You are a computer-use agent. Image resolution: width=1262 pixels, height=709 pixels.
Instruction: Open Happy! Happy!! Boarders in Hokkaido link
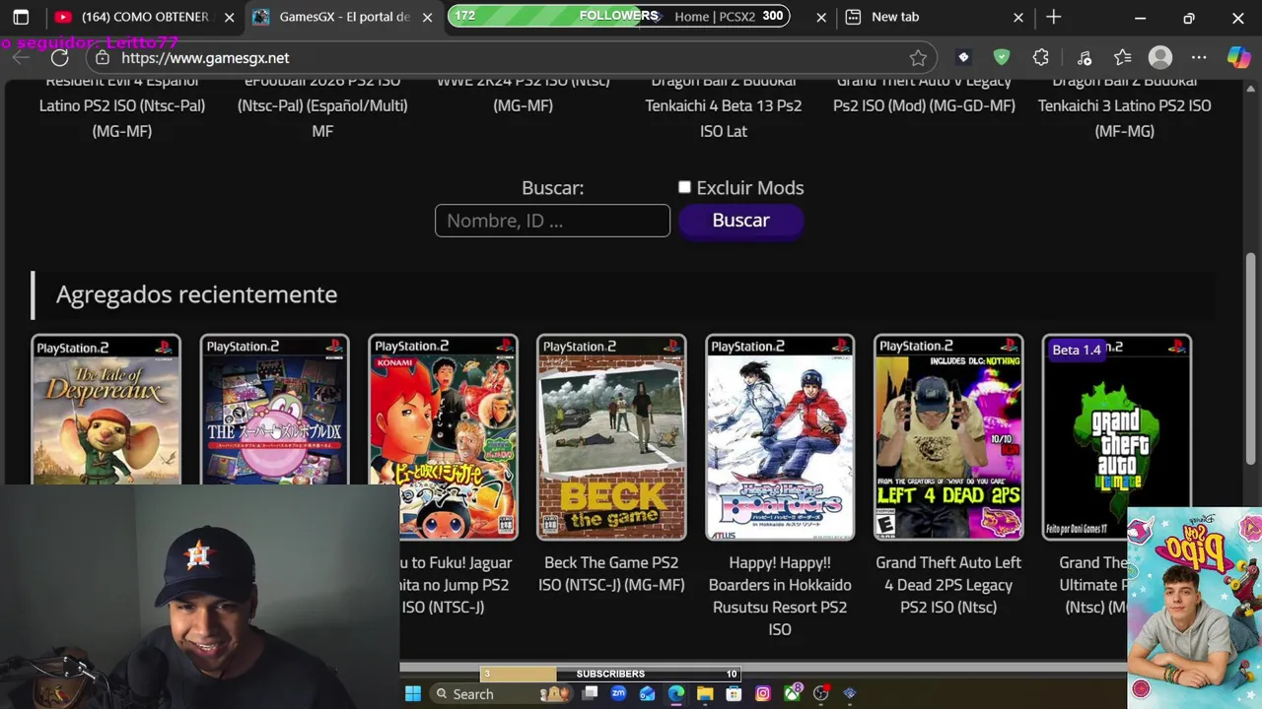780,596
